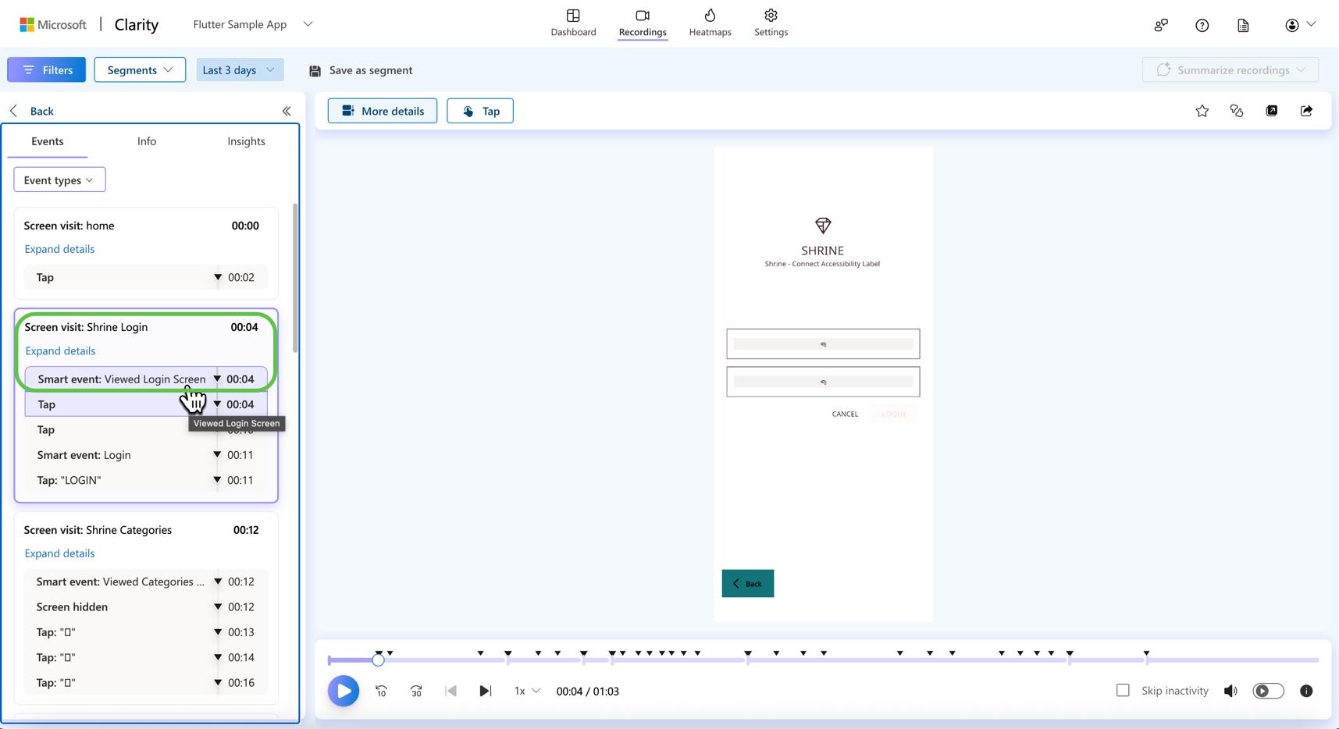Select the Screen visit: Shrine Categories heading
This screenshot has width=1339, height=729.
(x=98, y=530)
